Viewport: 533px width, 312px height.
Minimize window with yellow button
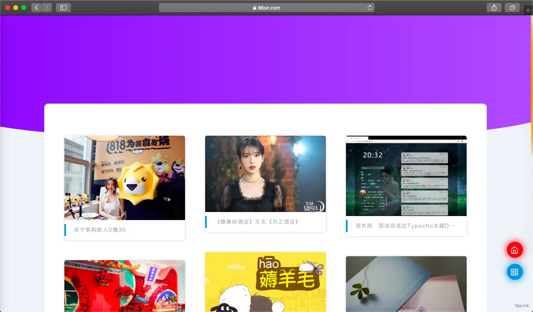click(x=16, y=8)
